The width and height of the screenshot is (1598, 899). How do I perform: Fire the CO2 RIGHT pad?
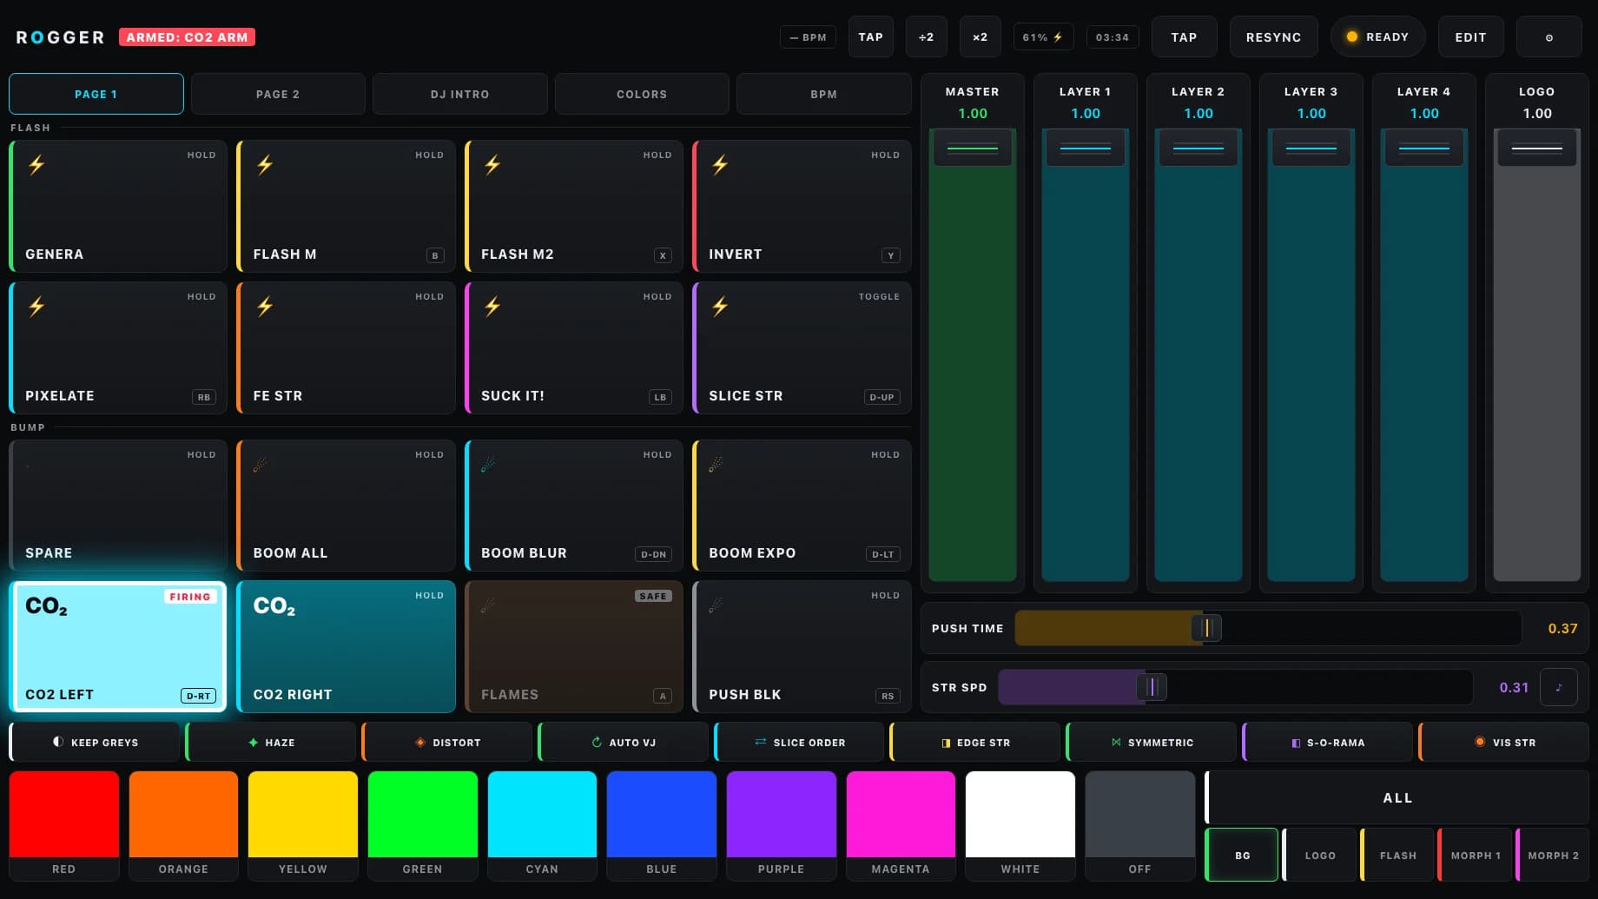346,646
